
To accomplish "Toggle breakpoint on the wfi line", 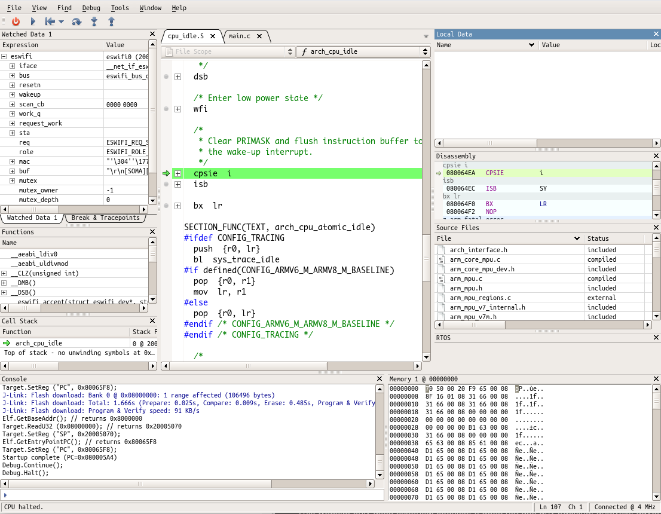I will click(166, 109).
